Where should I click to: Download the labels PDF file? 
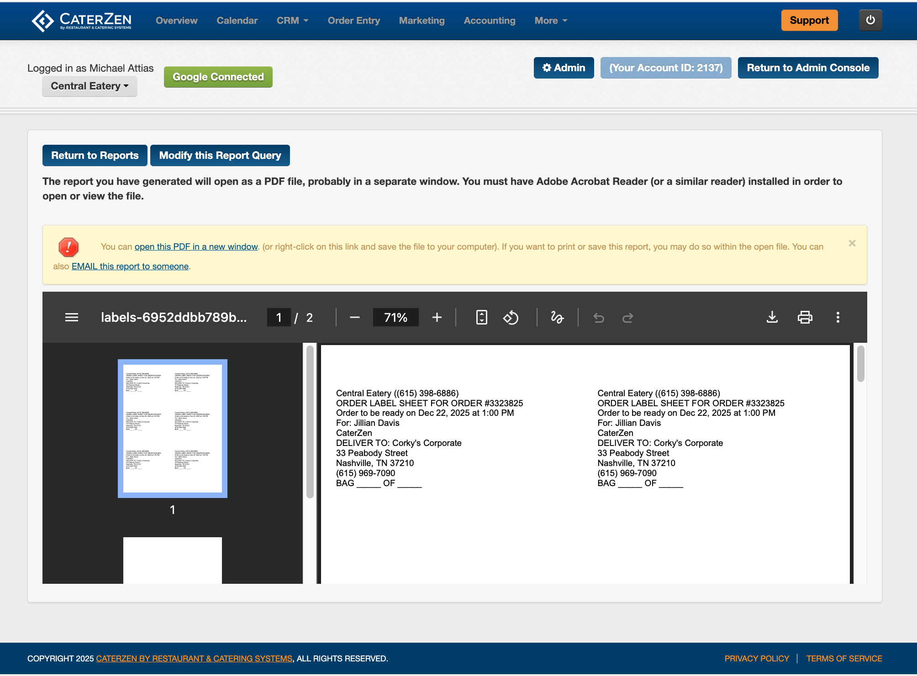[x=772, y=317]
